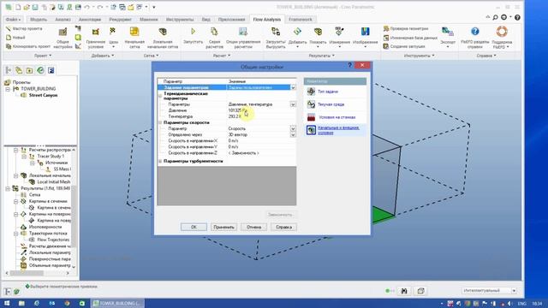Image resolution: width=548 pixels, height=308 pixels.
Task: Click Загрузить/Выгрузить results icon
Action: click(276, 38)
